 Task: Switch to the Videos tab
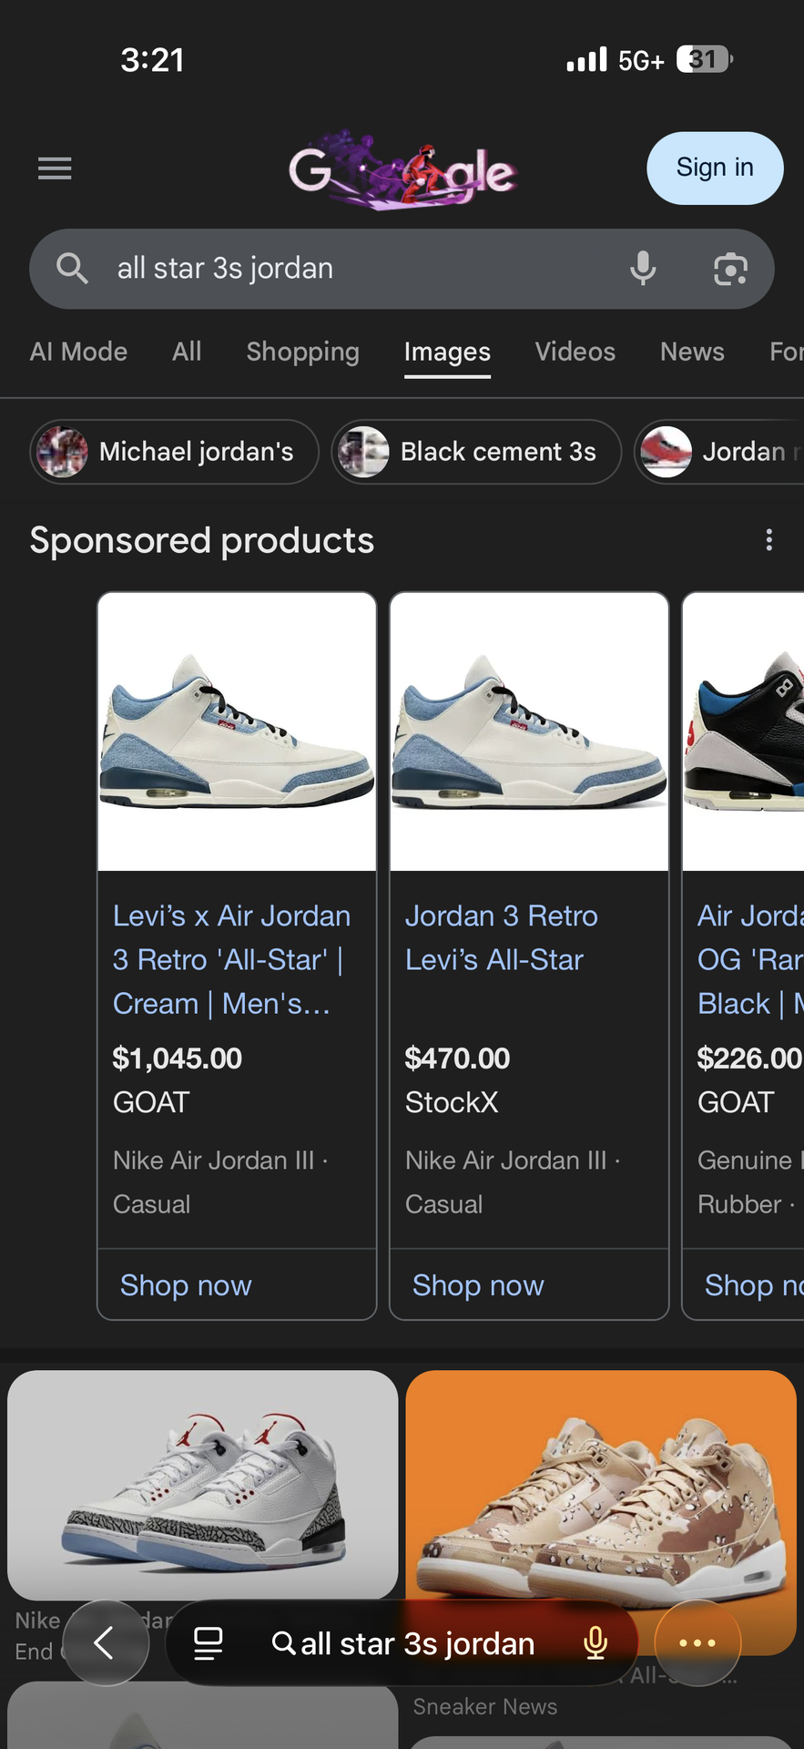tap(575, 352)
